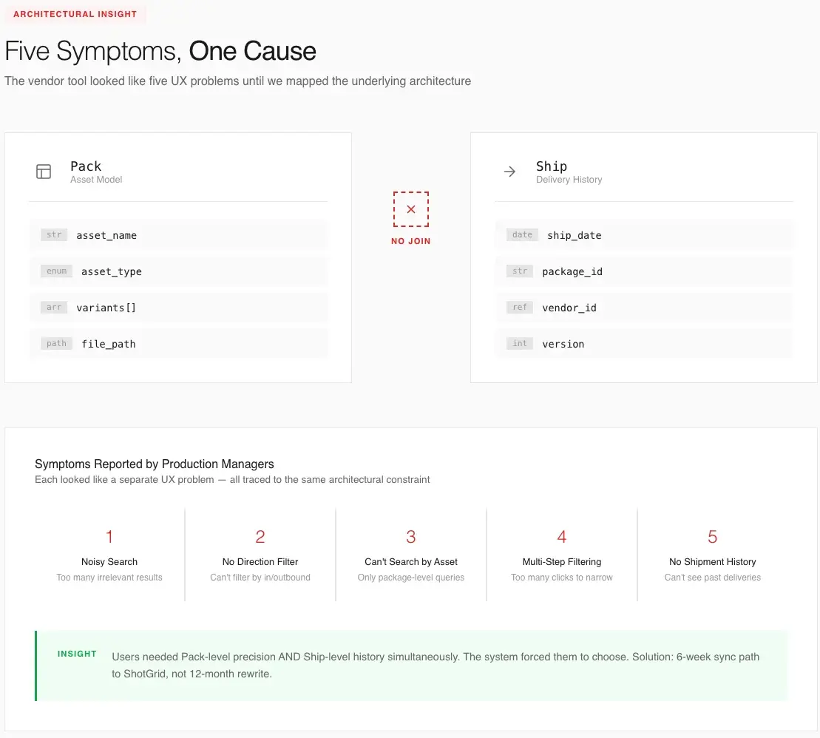
Task: Select the file_path field row
Action: (x=177, y=344)
